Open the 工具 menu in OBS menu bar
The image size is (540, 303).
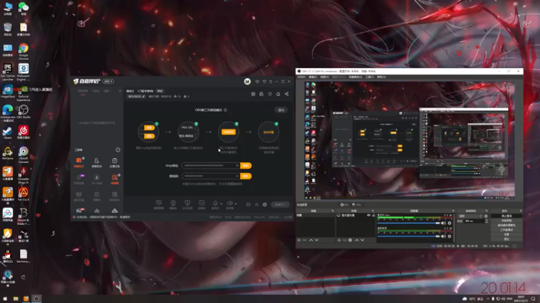[x=369, y=77]
